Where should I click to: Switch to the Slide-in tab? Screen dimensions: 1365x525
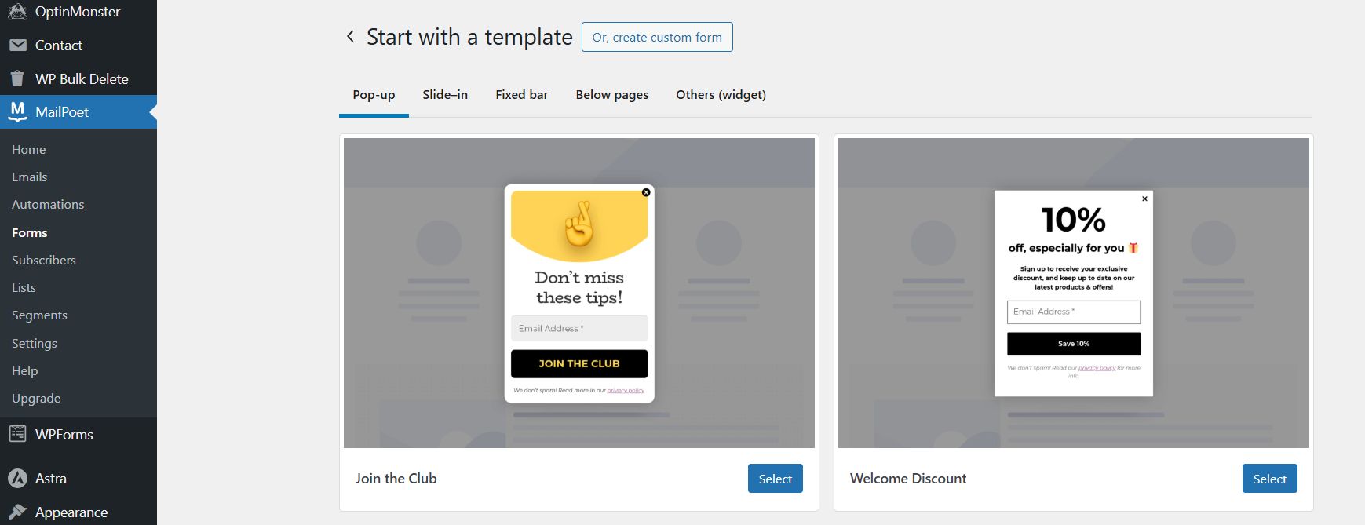pyautogui.click(x=445, y=95)
